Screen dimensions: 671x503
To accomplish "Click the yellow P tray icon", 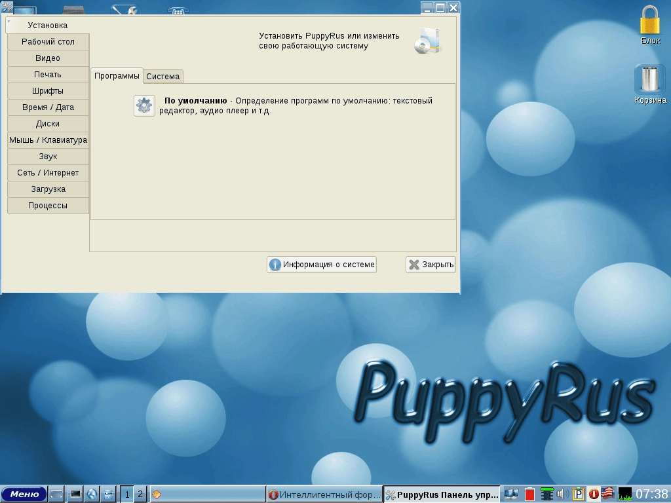I will [579, 494].
